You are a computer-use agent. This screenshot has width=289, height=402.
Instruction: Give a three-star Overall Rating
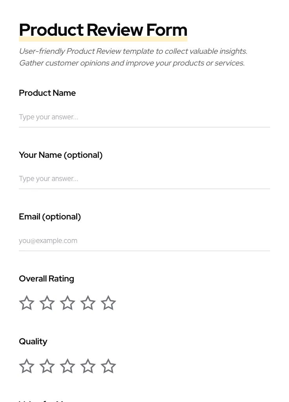tap(68, 303)
